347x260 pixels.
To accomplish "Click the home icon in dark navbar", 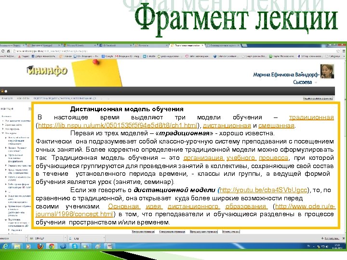I will point(6,91).
